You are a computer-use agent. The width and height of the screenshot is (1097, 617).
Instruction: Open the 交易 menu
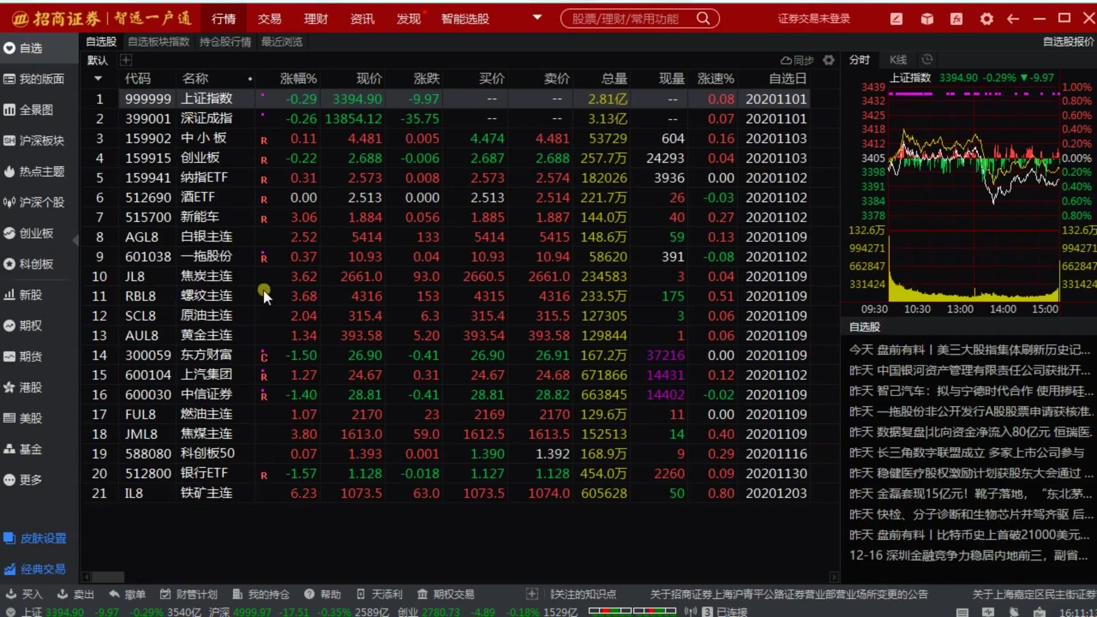(270, 19)
